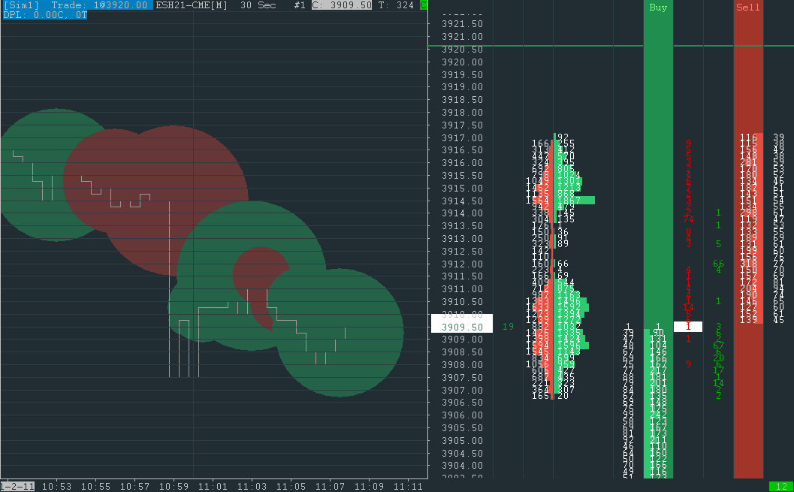Screen dimensions: 794x492
Task: Click the #1 chart number label
Action: 300,5
